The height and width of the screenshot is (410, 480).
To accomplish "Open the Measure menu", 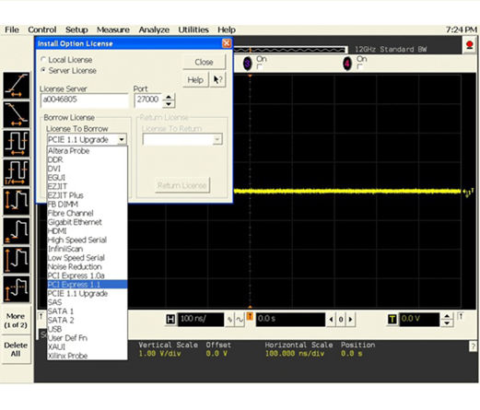I will [113, 29].
